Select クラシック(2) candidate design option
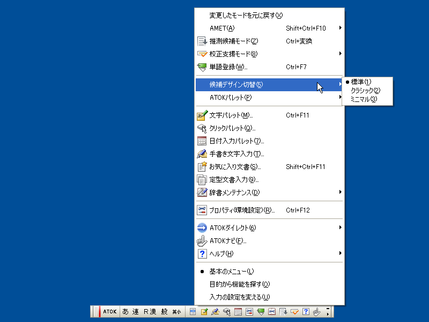The image size is (429, 322). point(367,90)
